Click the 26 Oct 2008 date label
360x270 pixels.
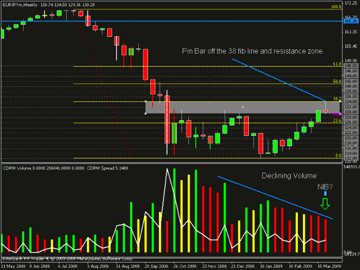tap(185, 266)
